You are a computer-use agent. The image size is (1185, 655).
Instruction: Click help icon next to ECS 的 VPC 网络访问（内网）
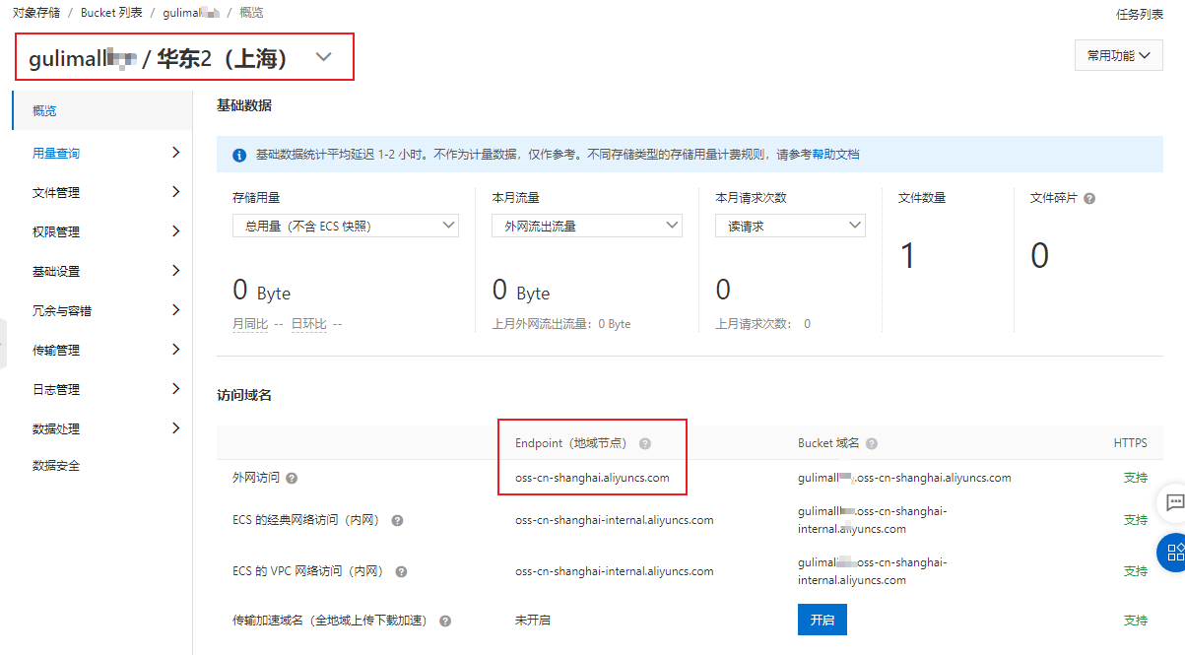coord(401,571)
